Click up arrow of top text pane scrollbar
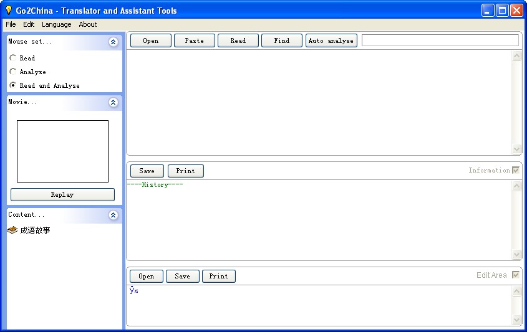Screen dimensions: 527x332 click(516, 56)
